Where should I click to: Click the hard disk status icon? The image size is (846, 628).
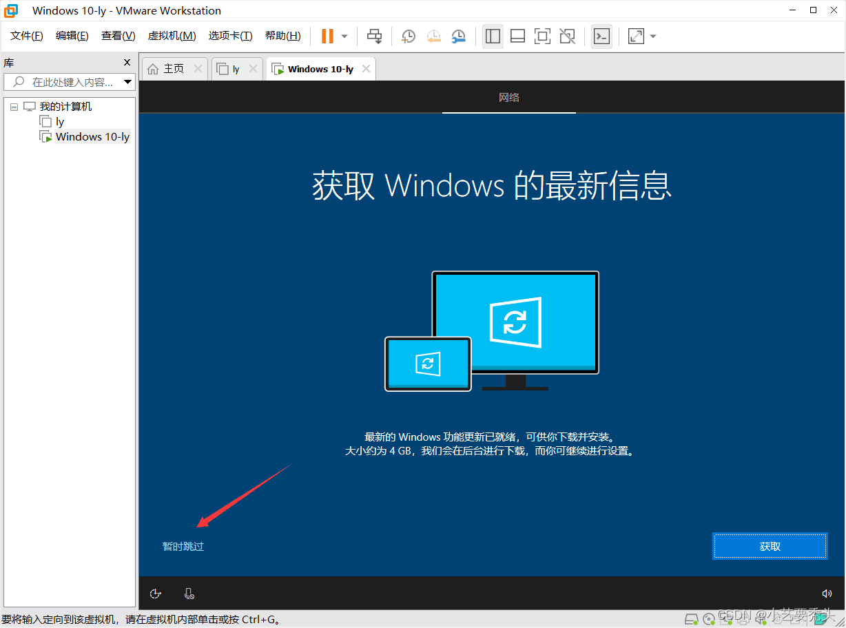coord(692,620)
